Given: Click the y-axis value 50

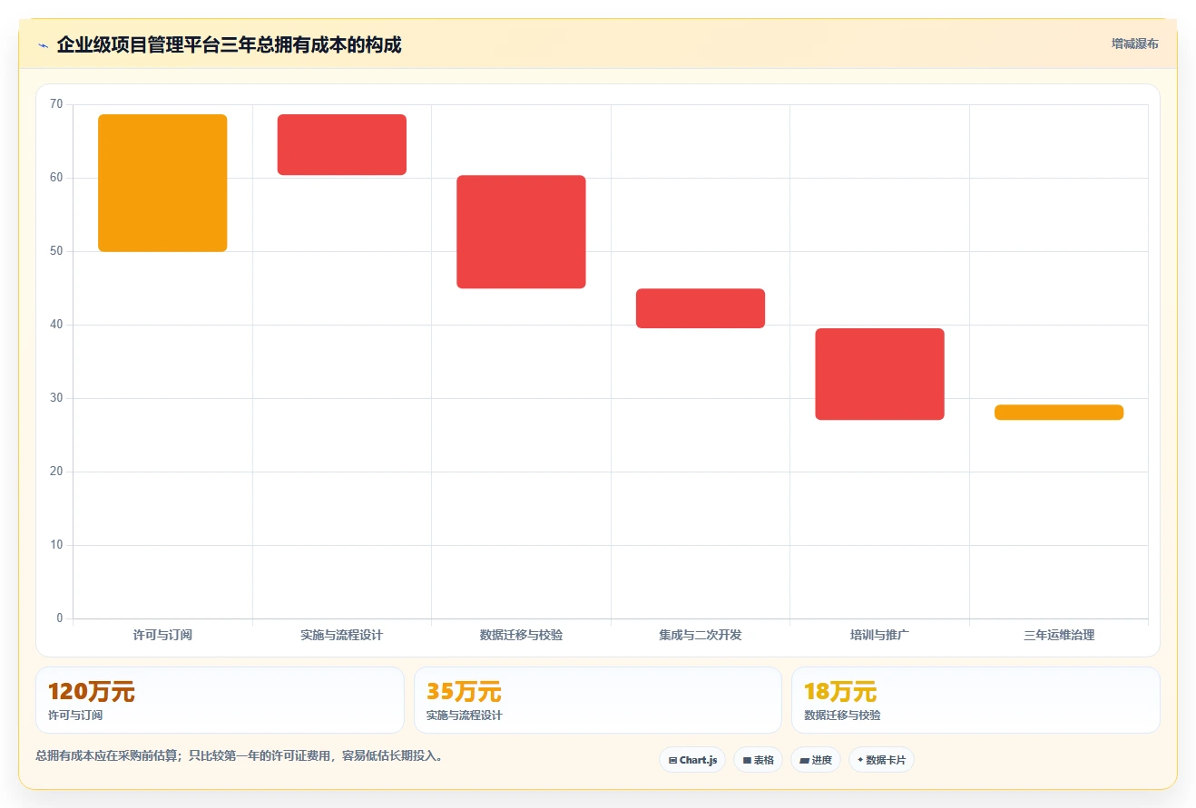Looking at the screenshot, I should click(56, 251).
